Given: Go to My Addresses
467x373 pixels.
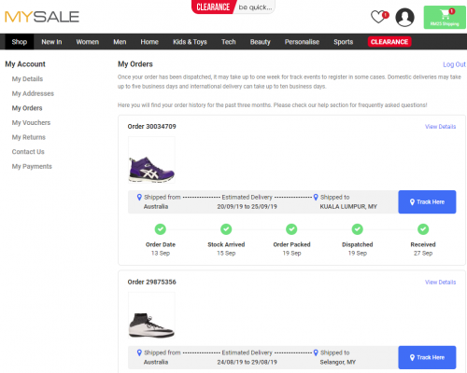Looking at the screenshot, I should click(x=33, y=93).
